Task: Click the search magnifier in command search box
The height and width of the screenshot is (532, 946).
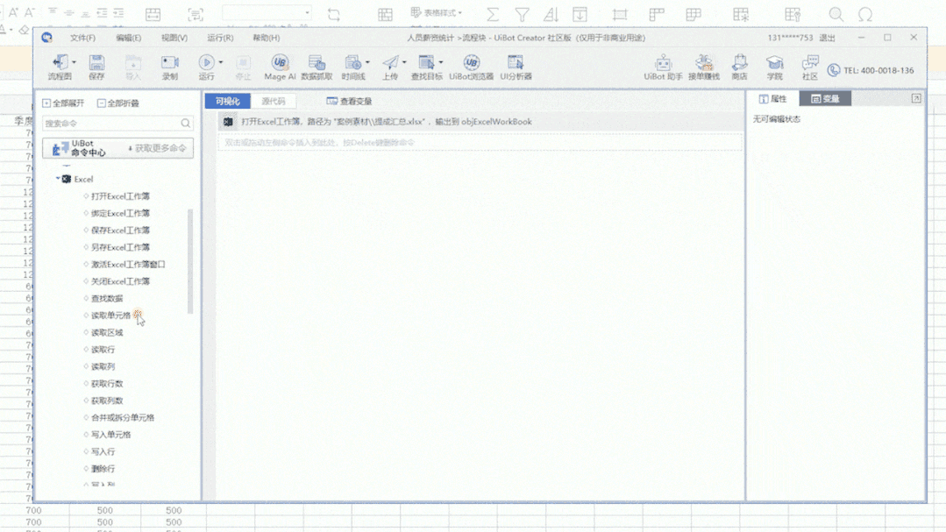Action: tap(185, 123)
